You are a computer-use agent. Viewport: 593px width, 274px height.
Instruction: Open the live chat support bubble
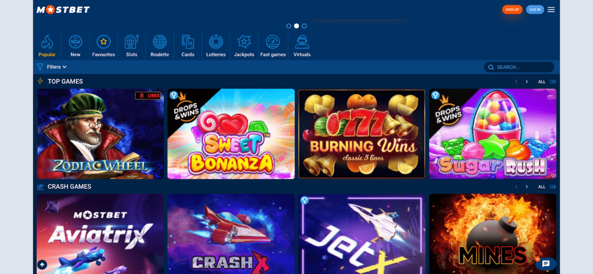[546, 264]
